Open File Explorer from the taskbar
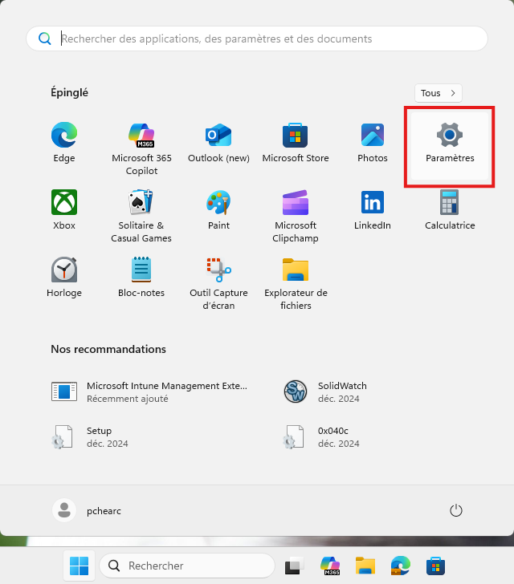 tap(365, 566)
